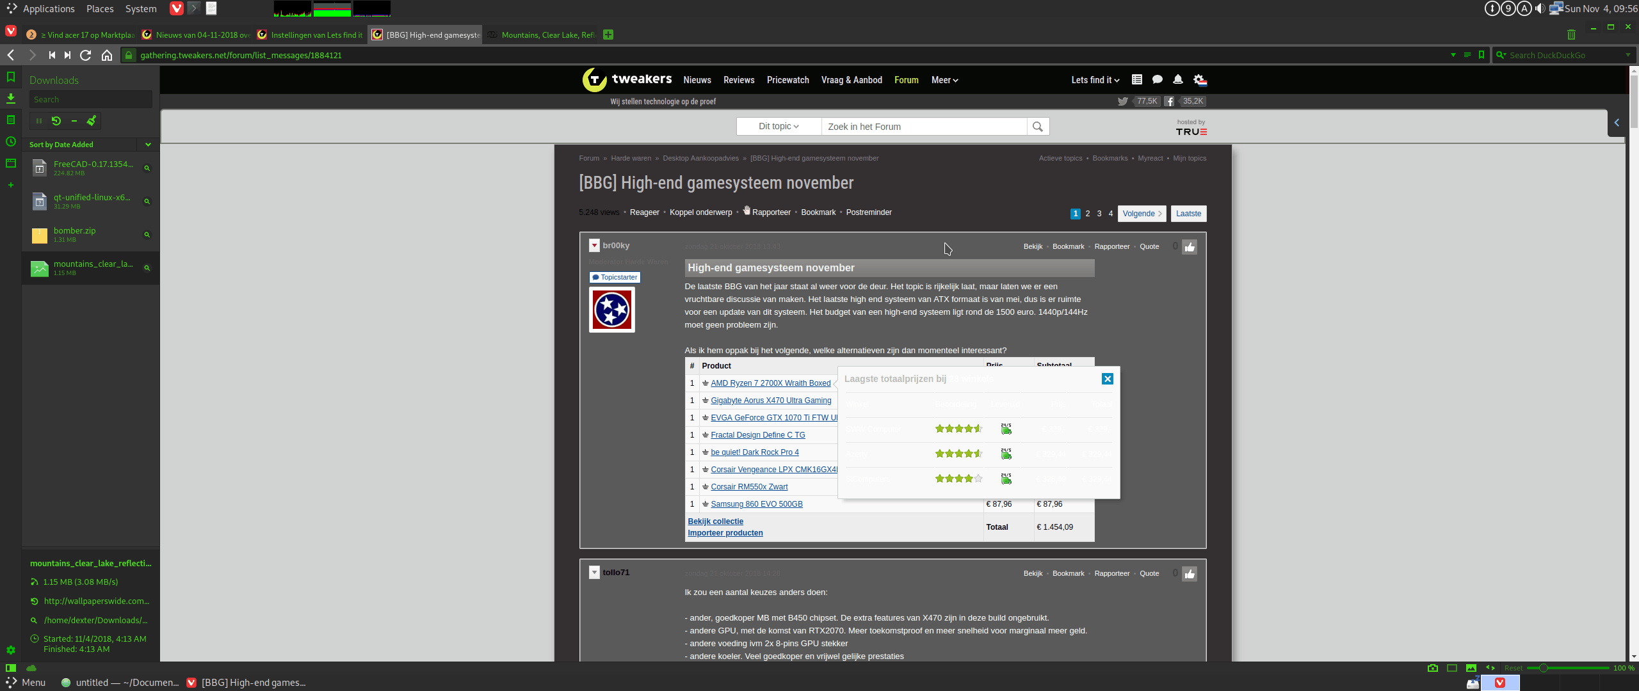Click the clear finished downloads brush icon

click(92, 121)
